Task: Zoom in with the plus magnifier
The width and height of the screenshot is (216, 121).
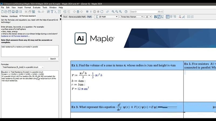Action: click(113, 12)
